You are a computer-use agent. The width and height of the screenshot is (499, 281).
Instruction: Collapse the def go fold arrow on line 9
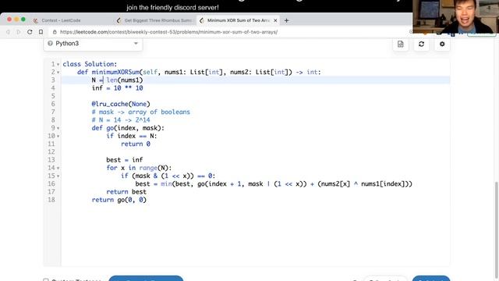[58, 128]
